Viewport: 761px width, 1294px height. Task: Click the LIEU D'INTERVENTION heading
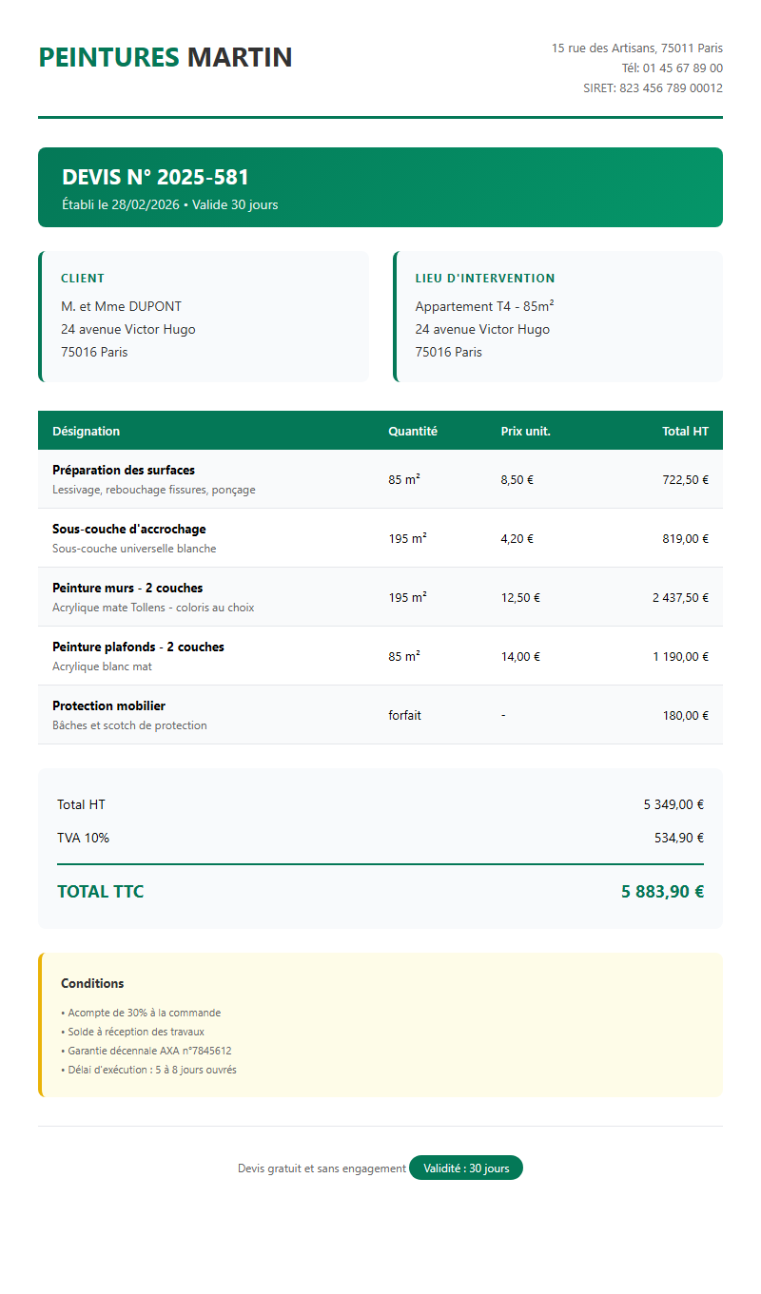(484, 279)
